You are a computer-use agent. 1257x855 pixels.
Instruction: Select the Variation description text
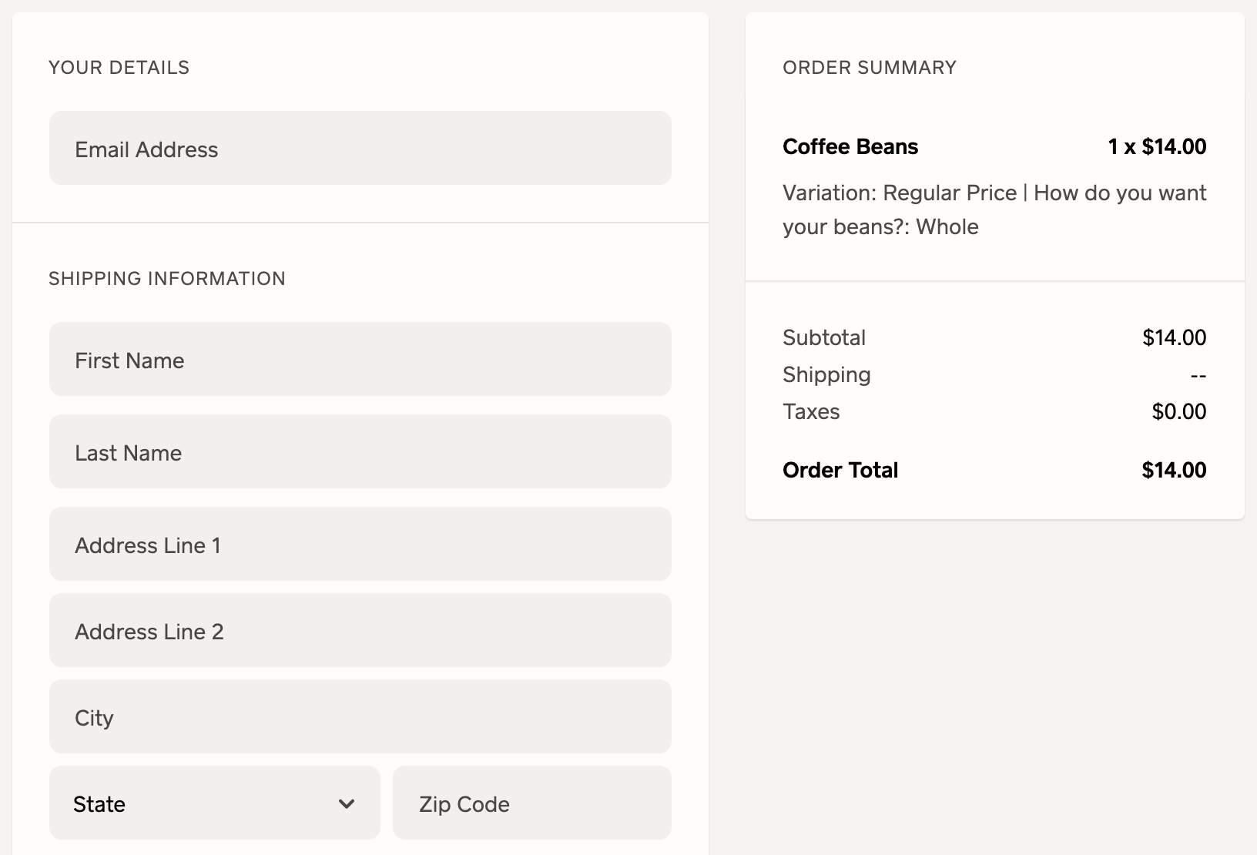tap(994, 210)
